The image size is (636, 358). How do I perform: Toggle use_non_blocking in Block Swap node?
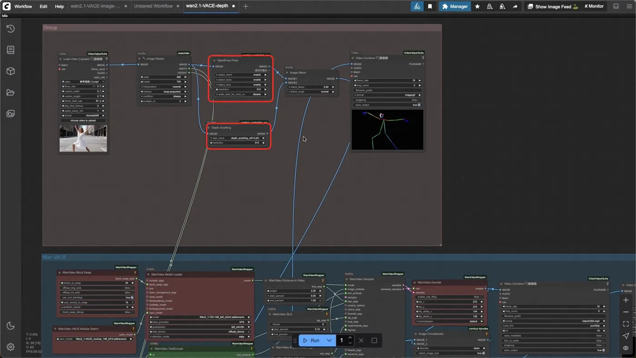coord(98,298)
